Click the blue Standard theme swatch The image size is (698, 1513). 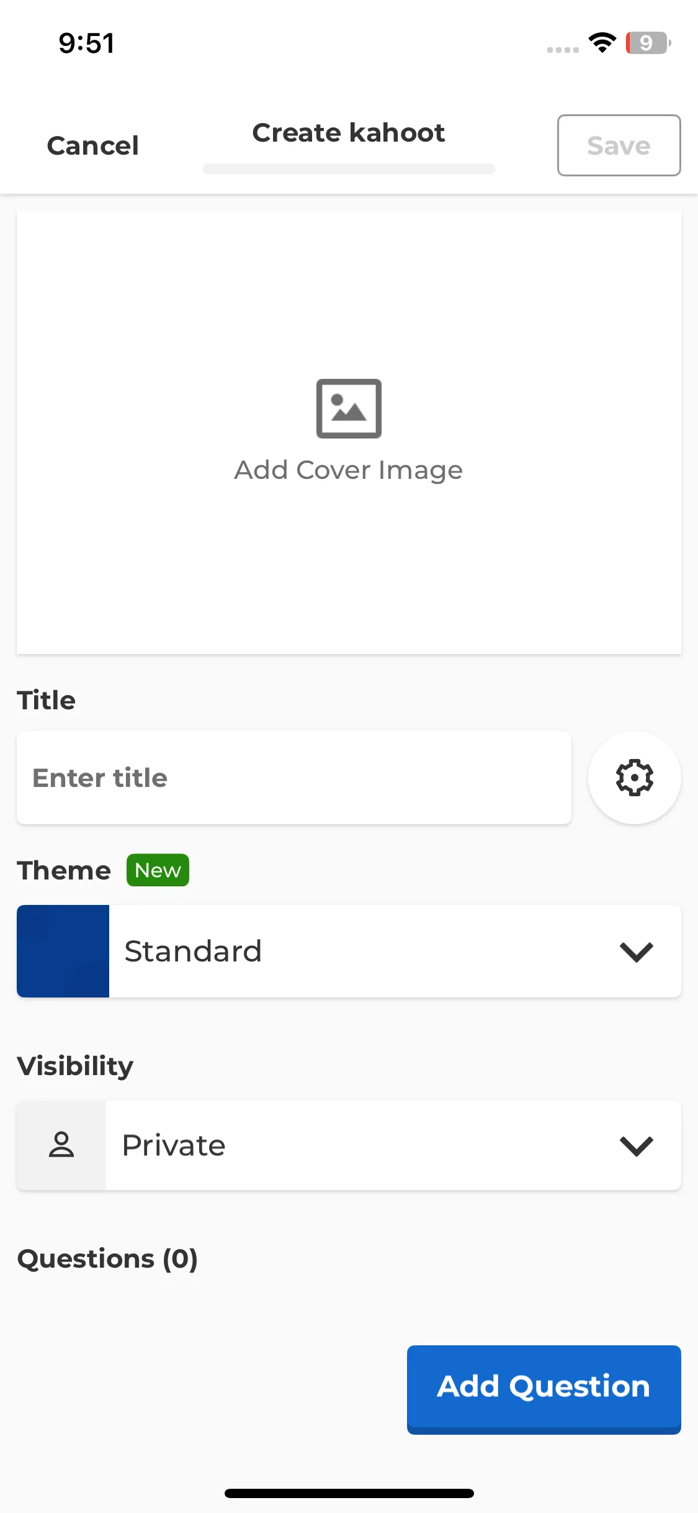coord(63,951)
